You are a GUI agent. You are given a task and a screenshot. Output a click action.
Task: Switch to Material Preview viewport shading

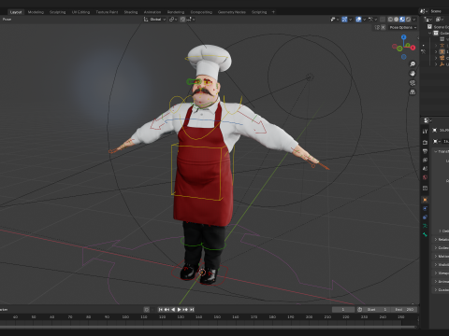pyautogui.click(x=402, y=20)
